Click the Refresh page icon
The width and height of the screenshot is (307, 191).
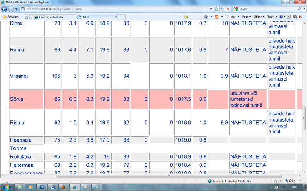pyautogui.click(x=222, y=8)
